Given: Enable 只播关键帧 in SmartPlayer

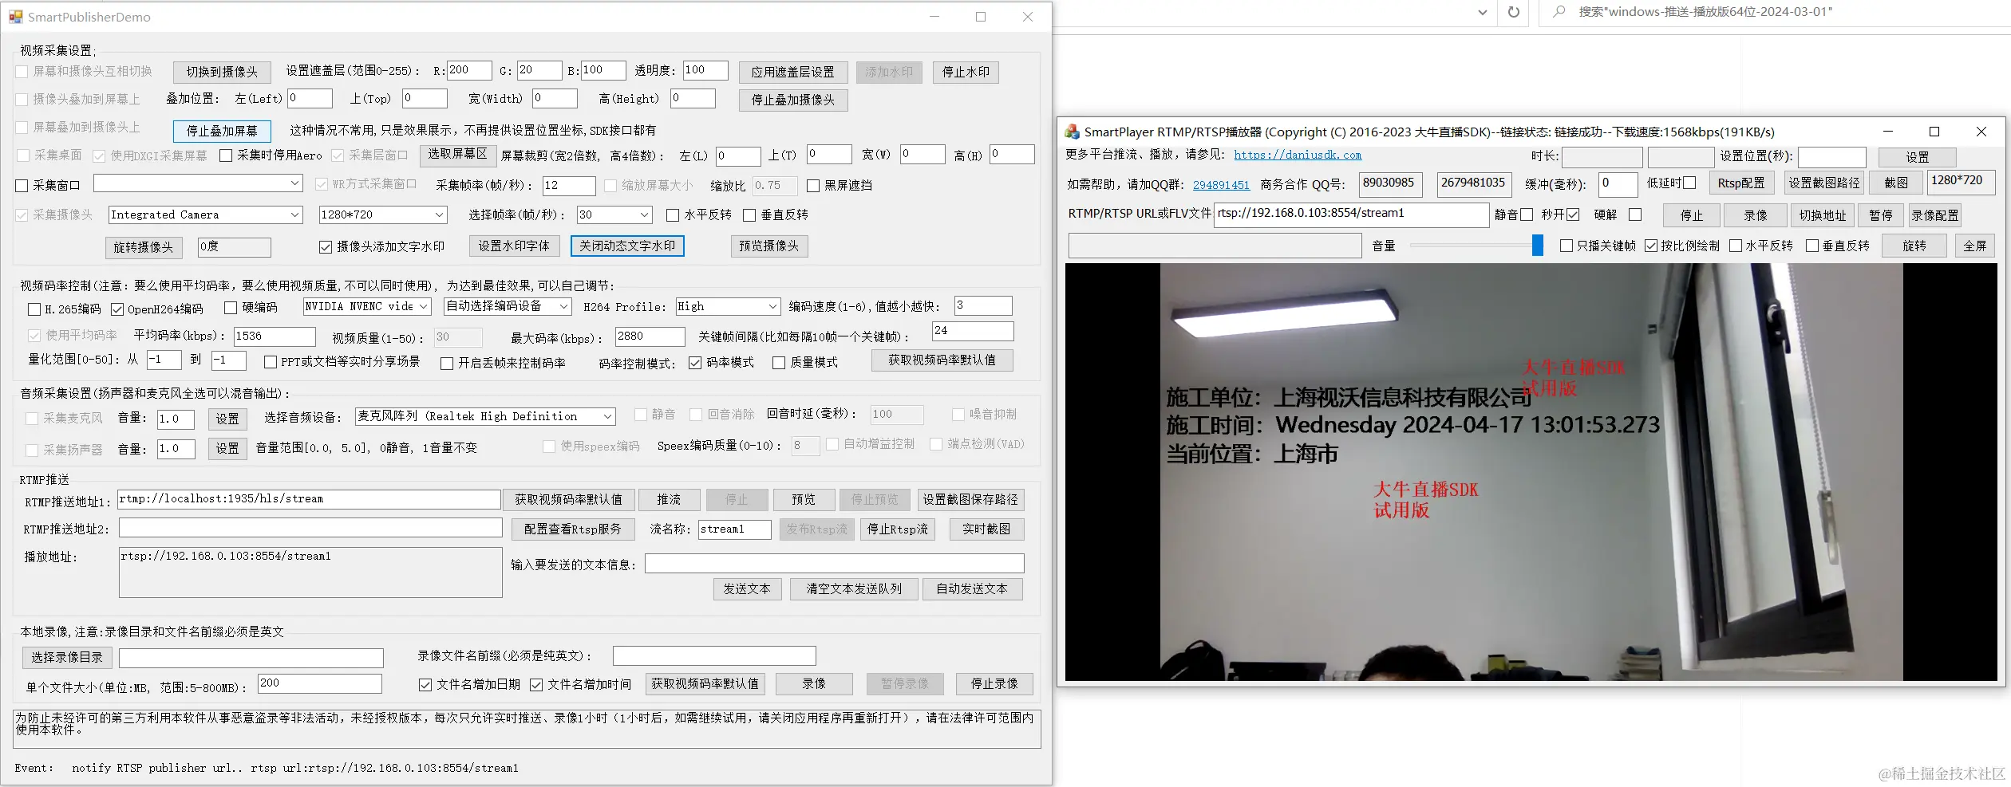Looking at the screenshot, I should click(x=1567, y=246).
